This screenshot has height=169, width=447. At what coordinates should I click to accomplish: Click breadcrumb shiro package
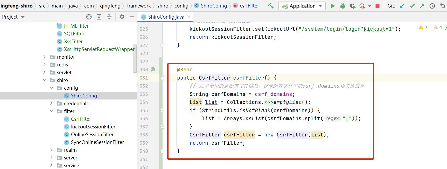tap(163, 6)
